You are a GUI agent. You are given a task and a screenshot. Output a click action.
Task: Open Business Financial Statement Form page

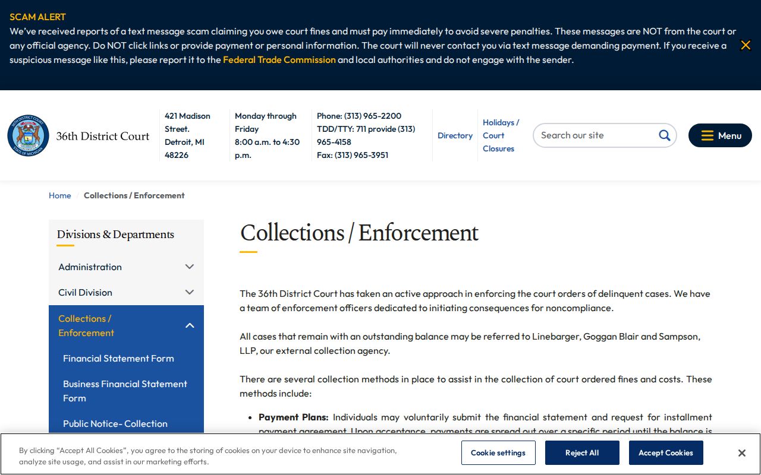coord(125,391)
